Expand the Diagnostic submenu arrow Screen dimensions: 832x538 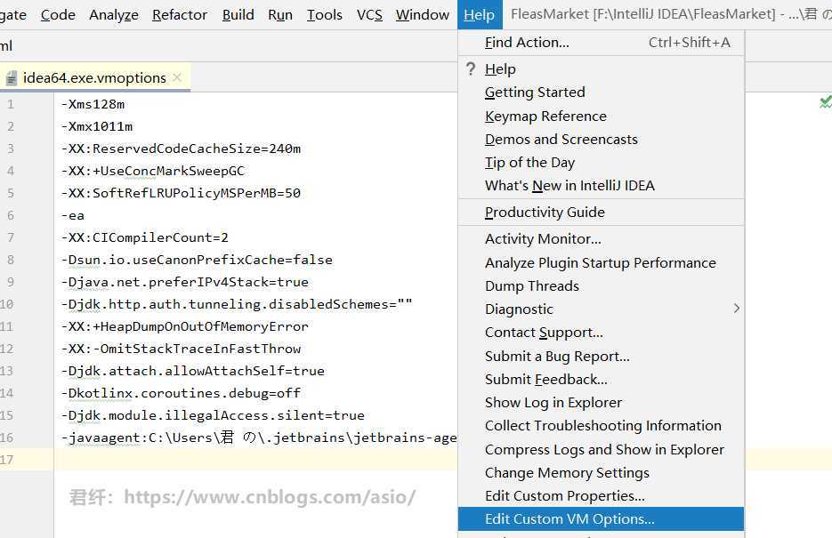736,309
